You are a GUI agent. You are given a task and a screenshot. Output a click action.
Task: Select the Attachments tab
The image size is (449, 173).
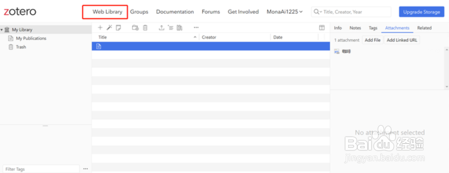(x=397, y=28)
